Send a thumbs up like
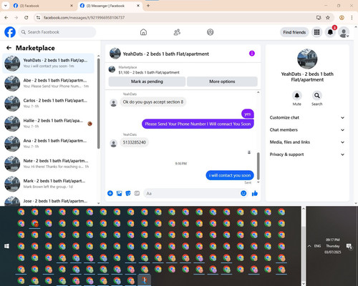 [x=255, y=193]
